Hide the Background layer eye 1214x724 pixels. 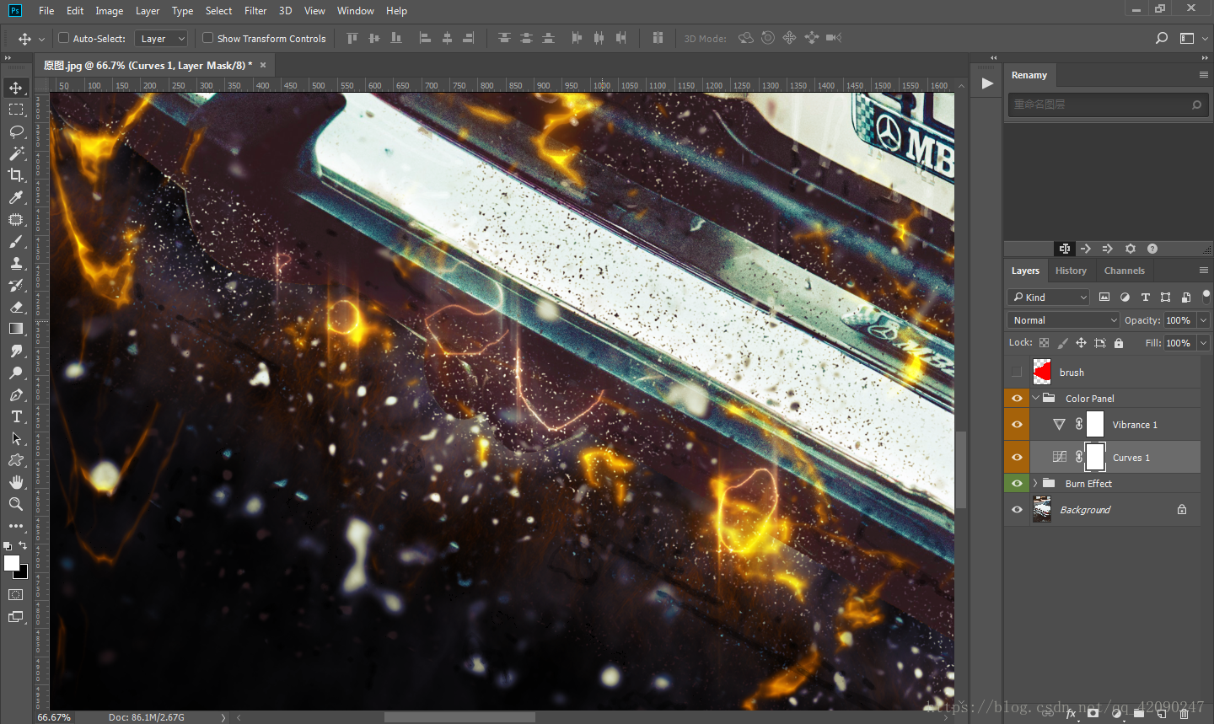1017,509
